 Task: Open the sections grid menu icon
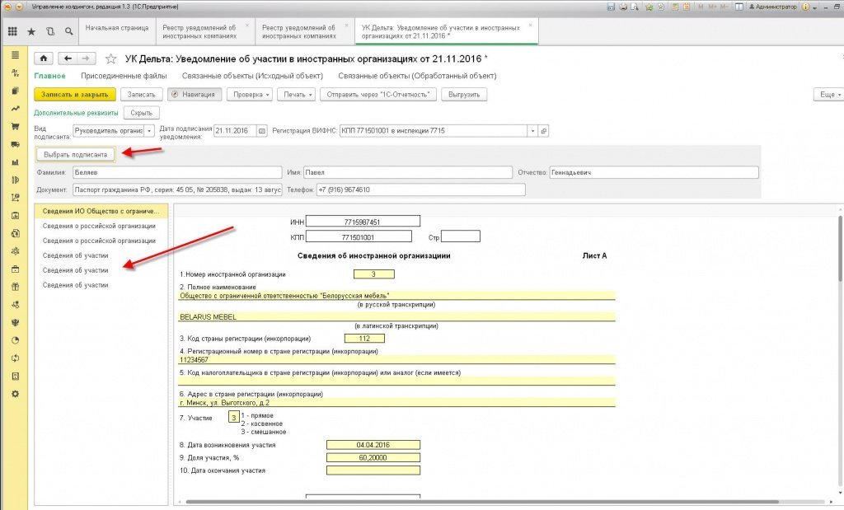(x=12, y=32)
